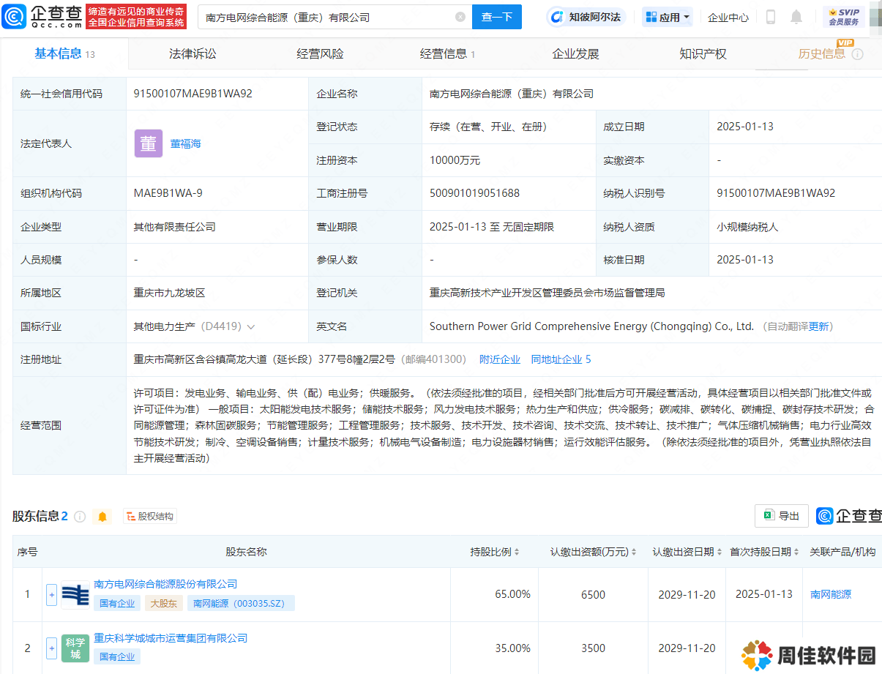Click the Qcc 企查查 logo
882x674 pixels.
click(42, 16)
